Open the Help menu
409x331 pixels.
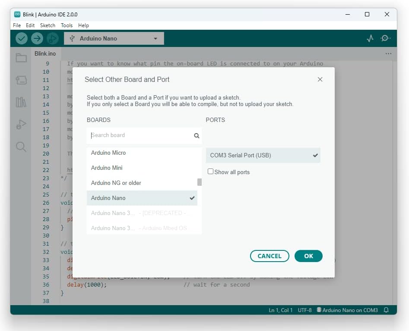coord(83,25)
